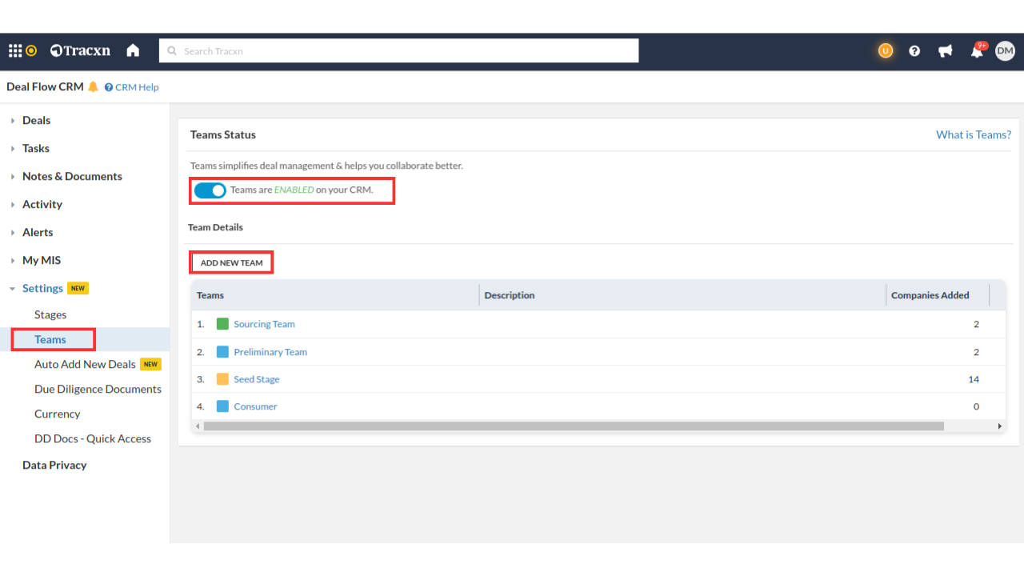Click the horizontal scrollbar right arrow
1024x576 pixels.
(999, 426)
